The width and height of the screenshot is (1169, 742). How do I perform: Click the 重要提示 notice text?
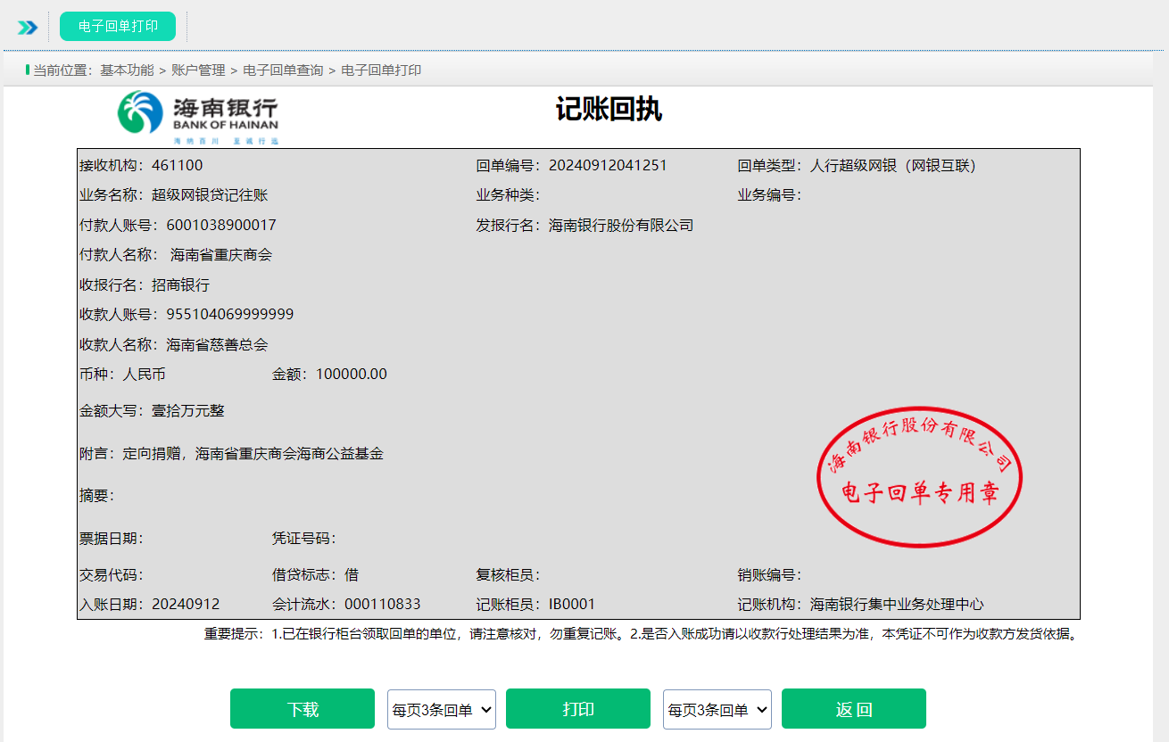640,635
